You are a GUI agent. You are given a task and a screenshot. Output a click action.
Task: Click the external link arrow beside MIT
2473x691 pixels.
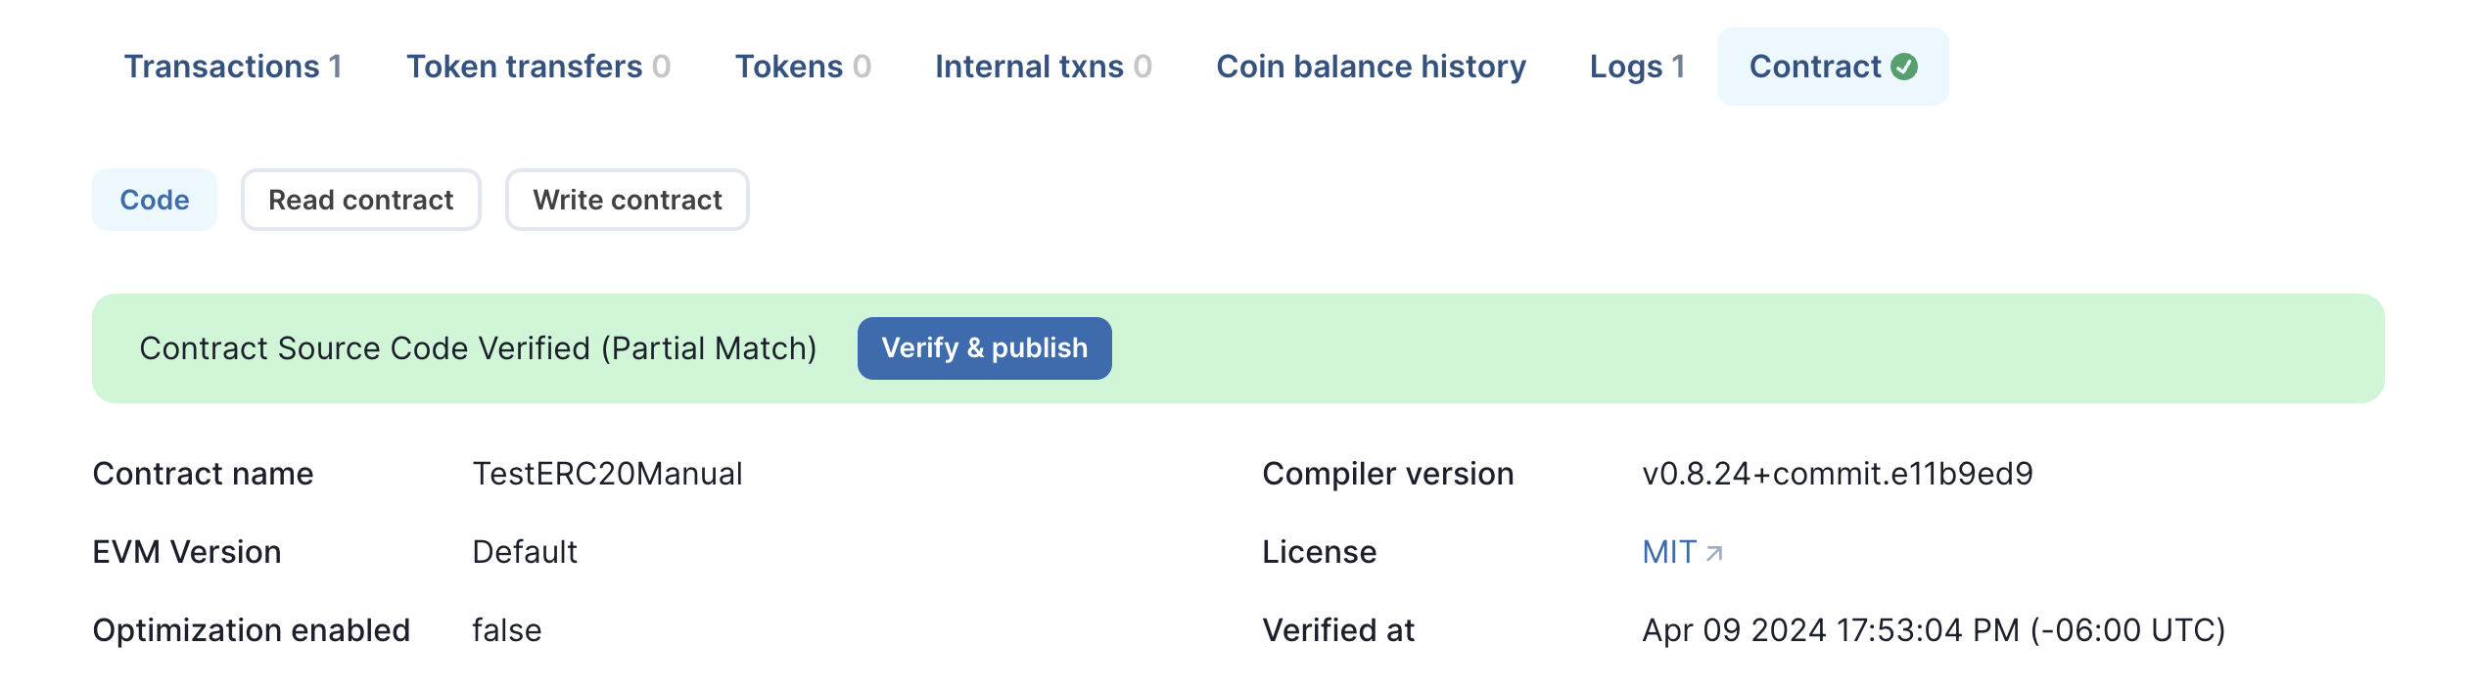pos(1714,554)
